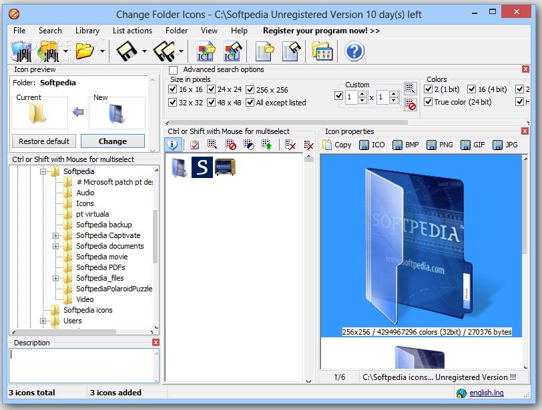Viewport: 542px width, 410px height.
Task: Open the Library menu
Action: tap(87, 31)
